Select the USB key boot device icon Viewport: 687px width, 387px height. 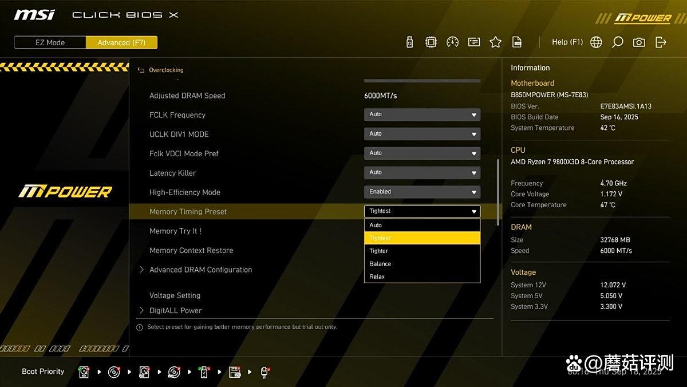coord(204,372)
